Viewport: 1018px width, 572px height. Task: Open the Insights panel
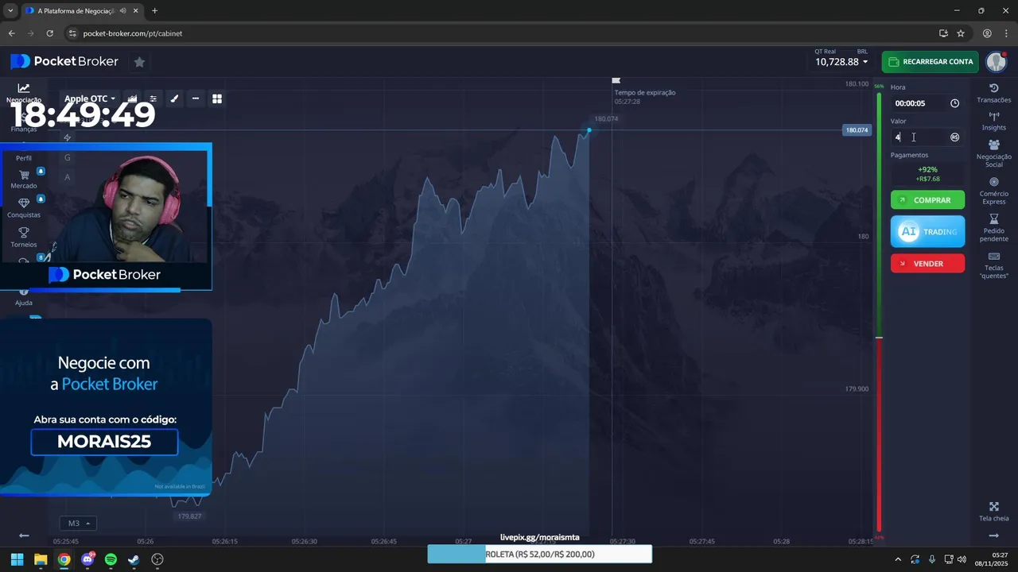tap(993, 121)
